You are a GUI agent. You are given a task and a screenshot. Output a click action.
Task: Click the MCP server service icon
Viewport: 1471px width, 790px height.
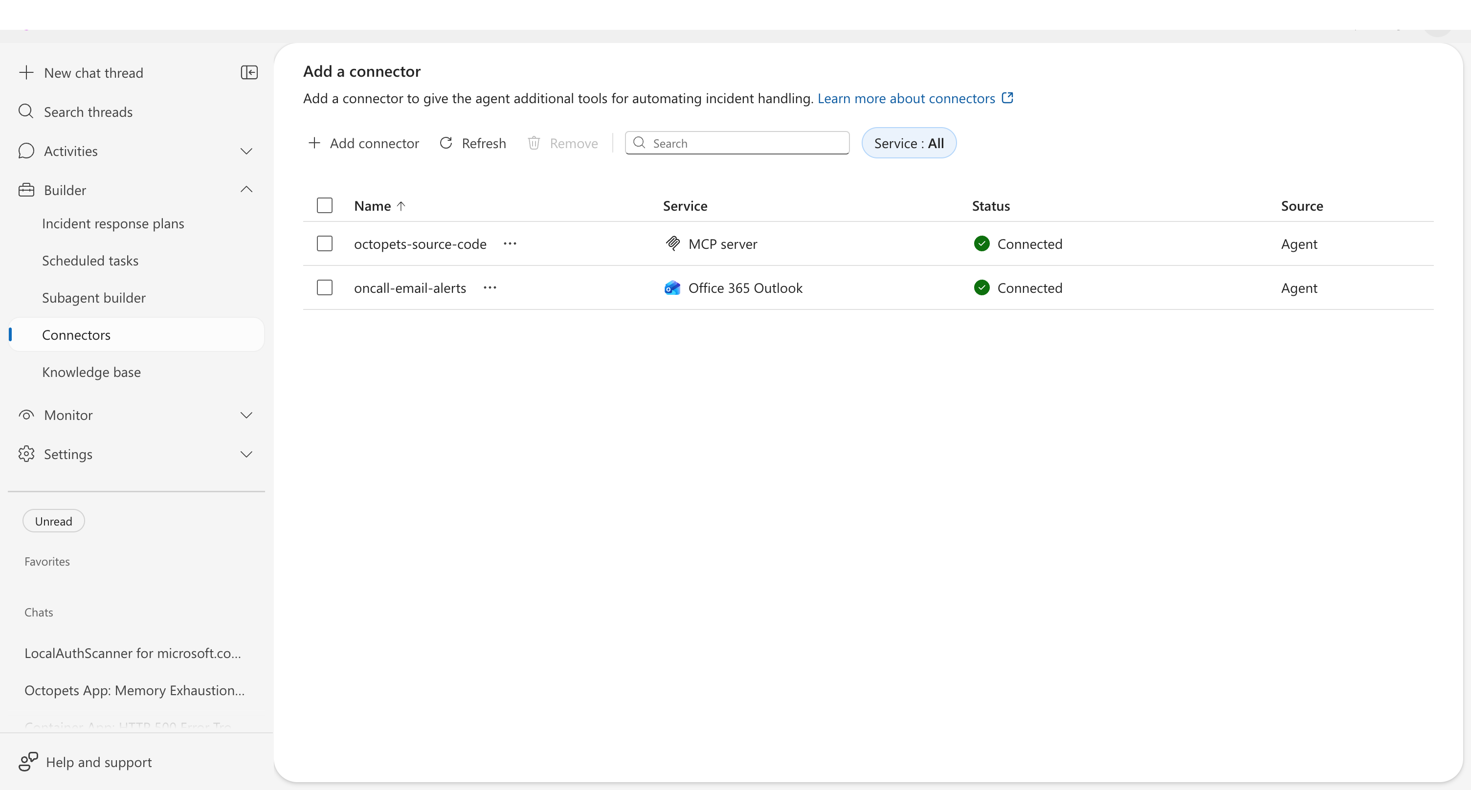click(673, 244)
